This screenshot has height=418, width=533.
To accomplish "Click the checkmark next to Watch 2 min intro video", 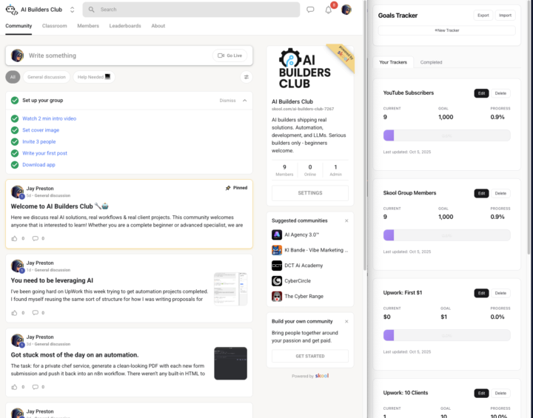I will pyautogui.click(x=15, y=118).
